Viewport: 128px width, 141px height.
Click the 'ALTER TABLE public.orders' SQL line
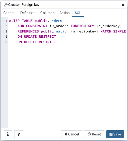pyautogui.click(x=36, y=21)
